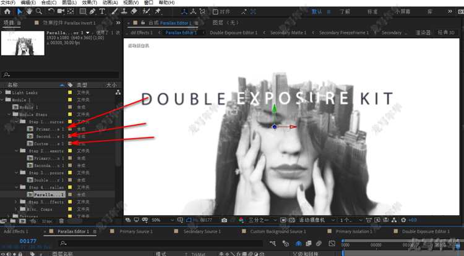This screenshot has width=464, height=256.
Task: Toggle region of interest button
Action: [283, 220]
